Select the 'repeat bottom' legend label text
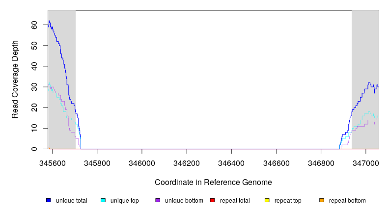Image resolution: width=389 pixels, height=212 pixels. 347,201
